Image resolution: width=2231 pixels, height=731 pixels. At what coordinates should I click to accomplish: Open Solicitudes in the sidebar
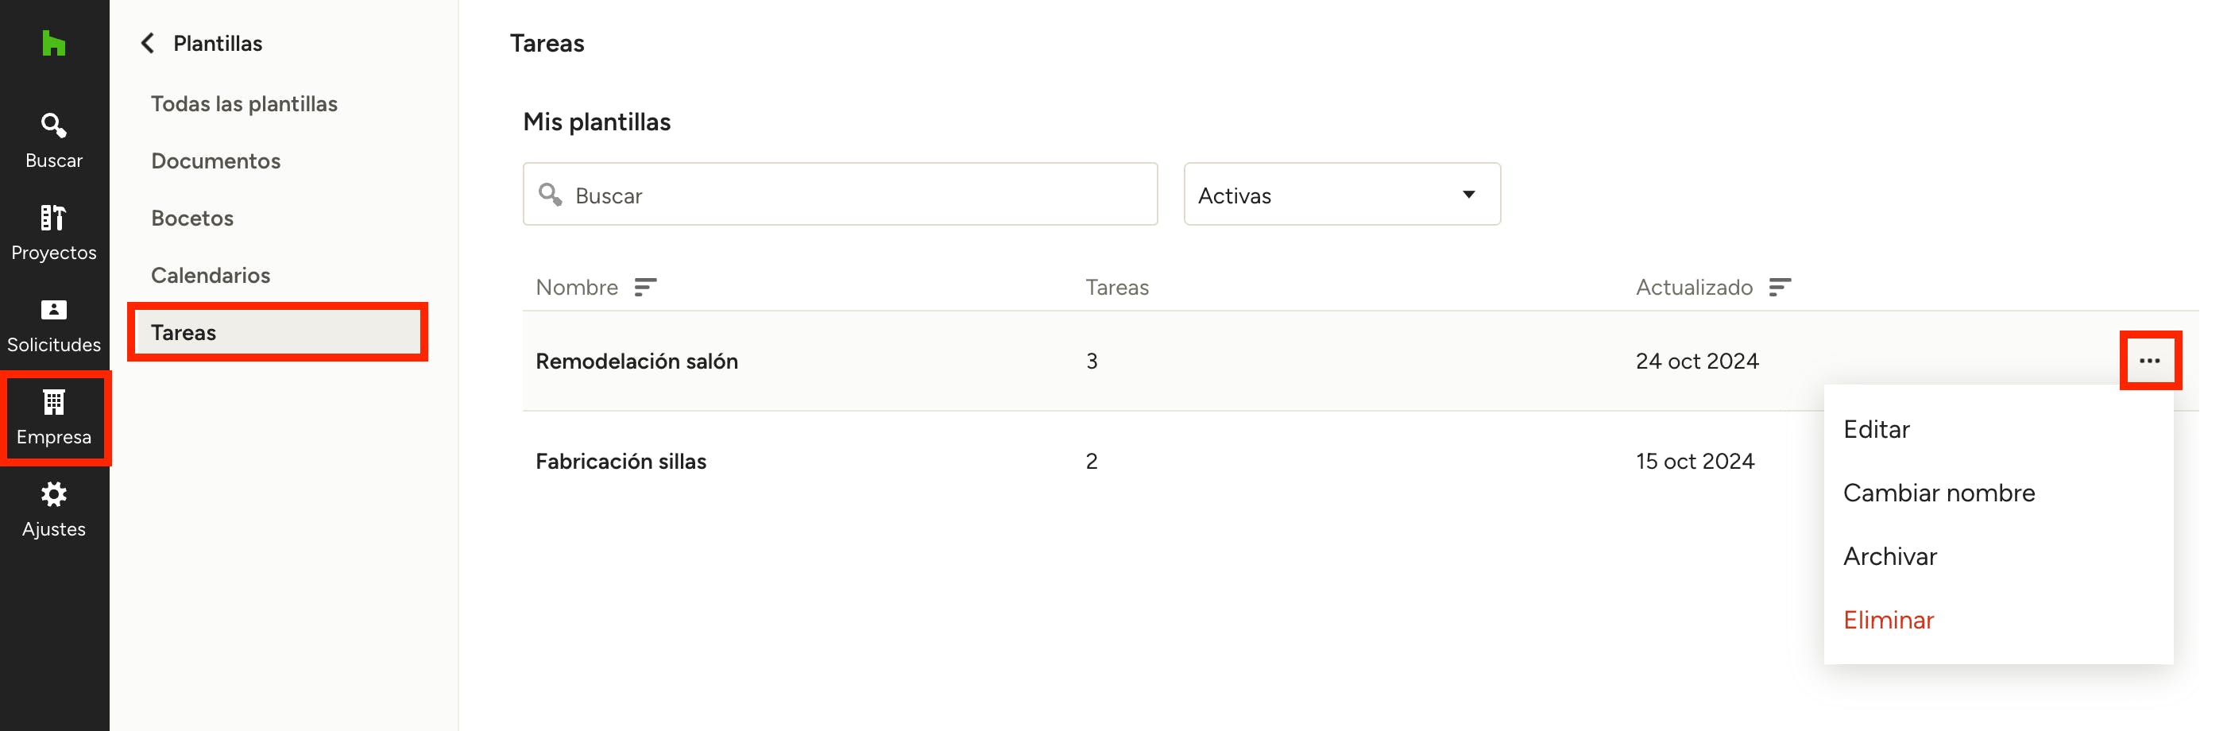tap(54, 325)
